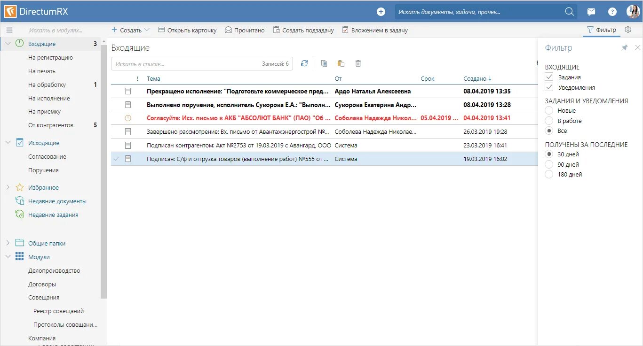Click the paste clipboard icon
Screen dimensions: 643x346
click(x=341, y=63)
